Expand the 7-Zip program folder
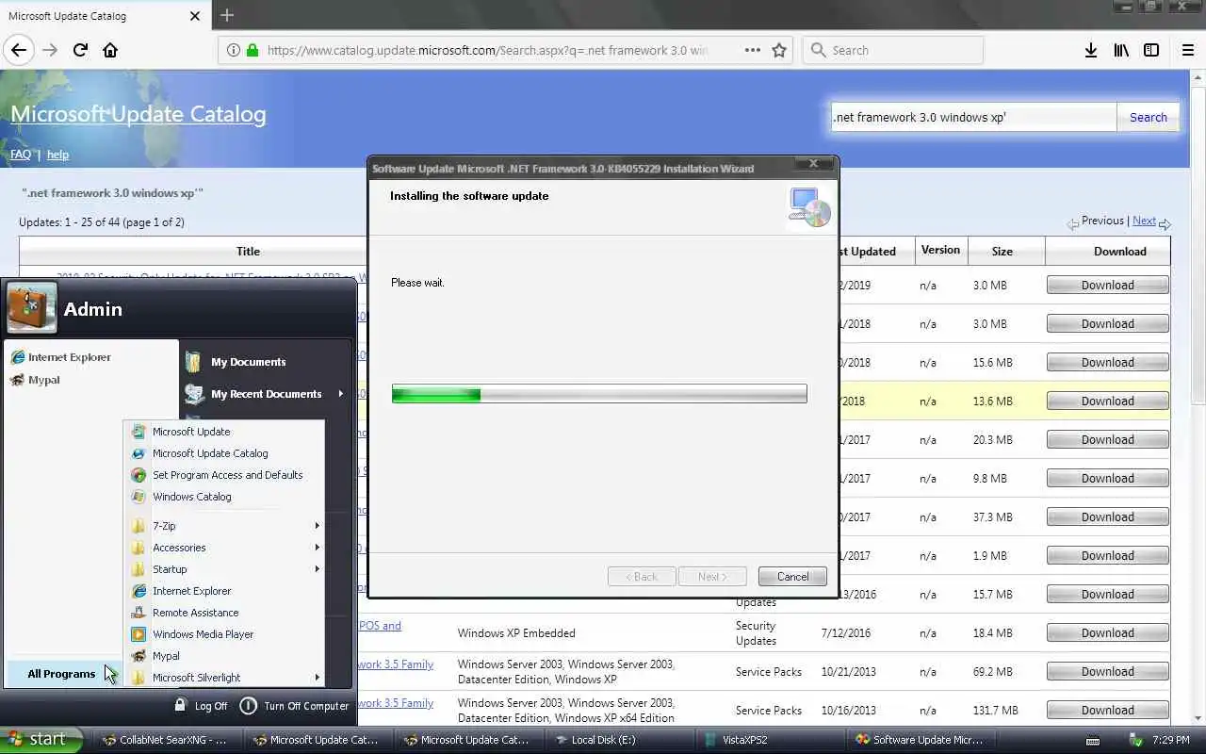The image size is (1206, 754). click(x=224, y=526)
